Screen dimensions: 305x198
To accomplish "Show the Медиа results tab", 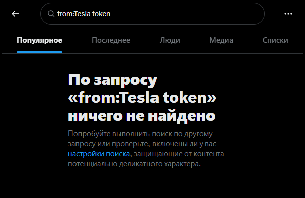I will (x=221, y=40).
